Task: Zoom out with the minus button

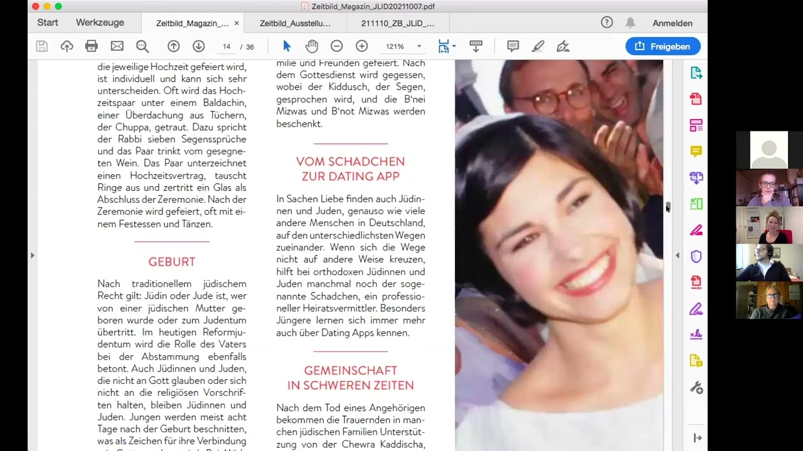Action: tap(337, 46)
